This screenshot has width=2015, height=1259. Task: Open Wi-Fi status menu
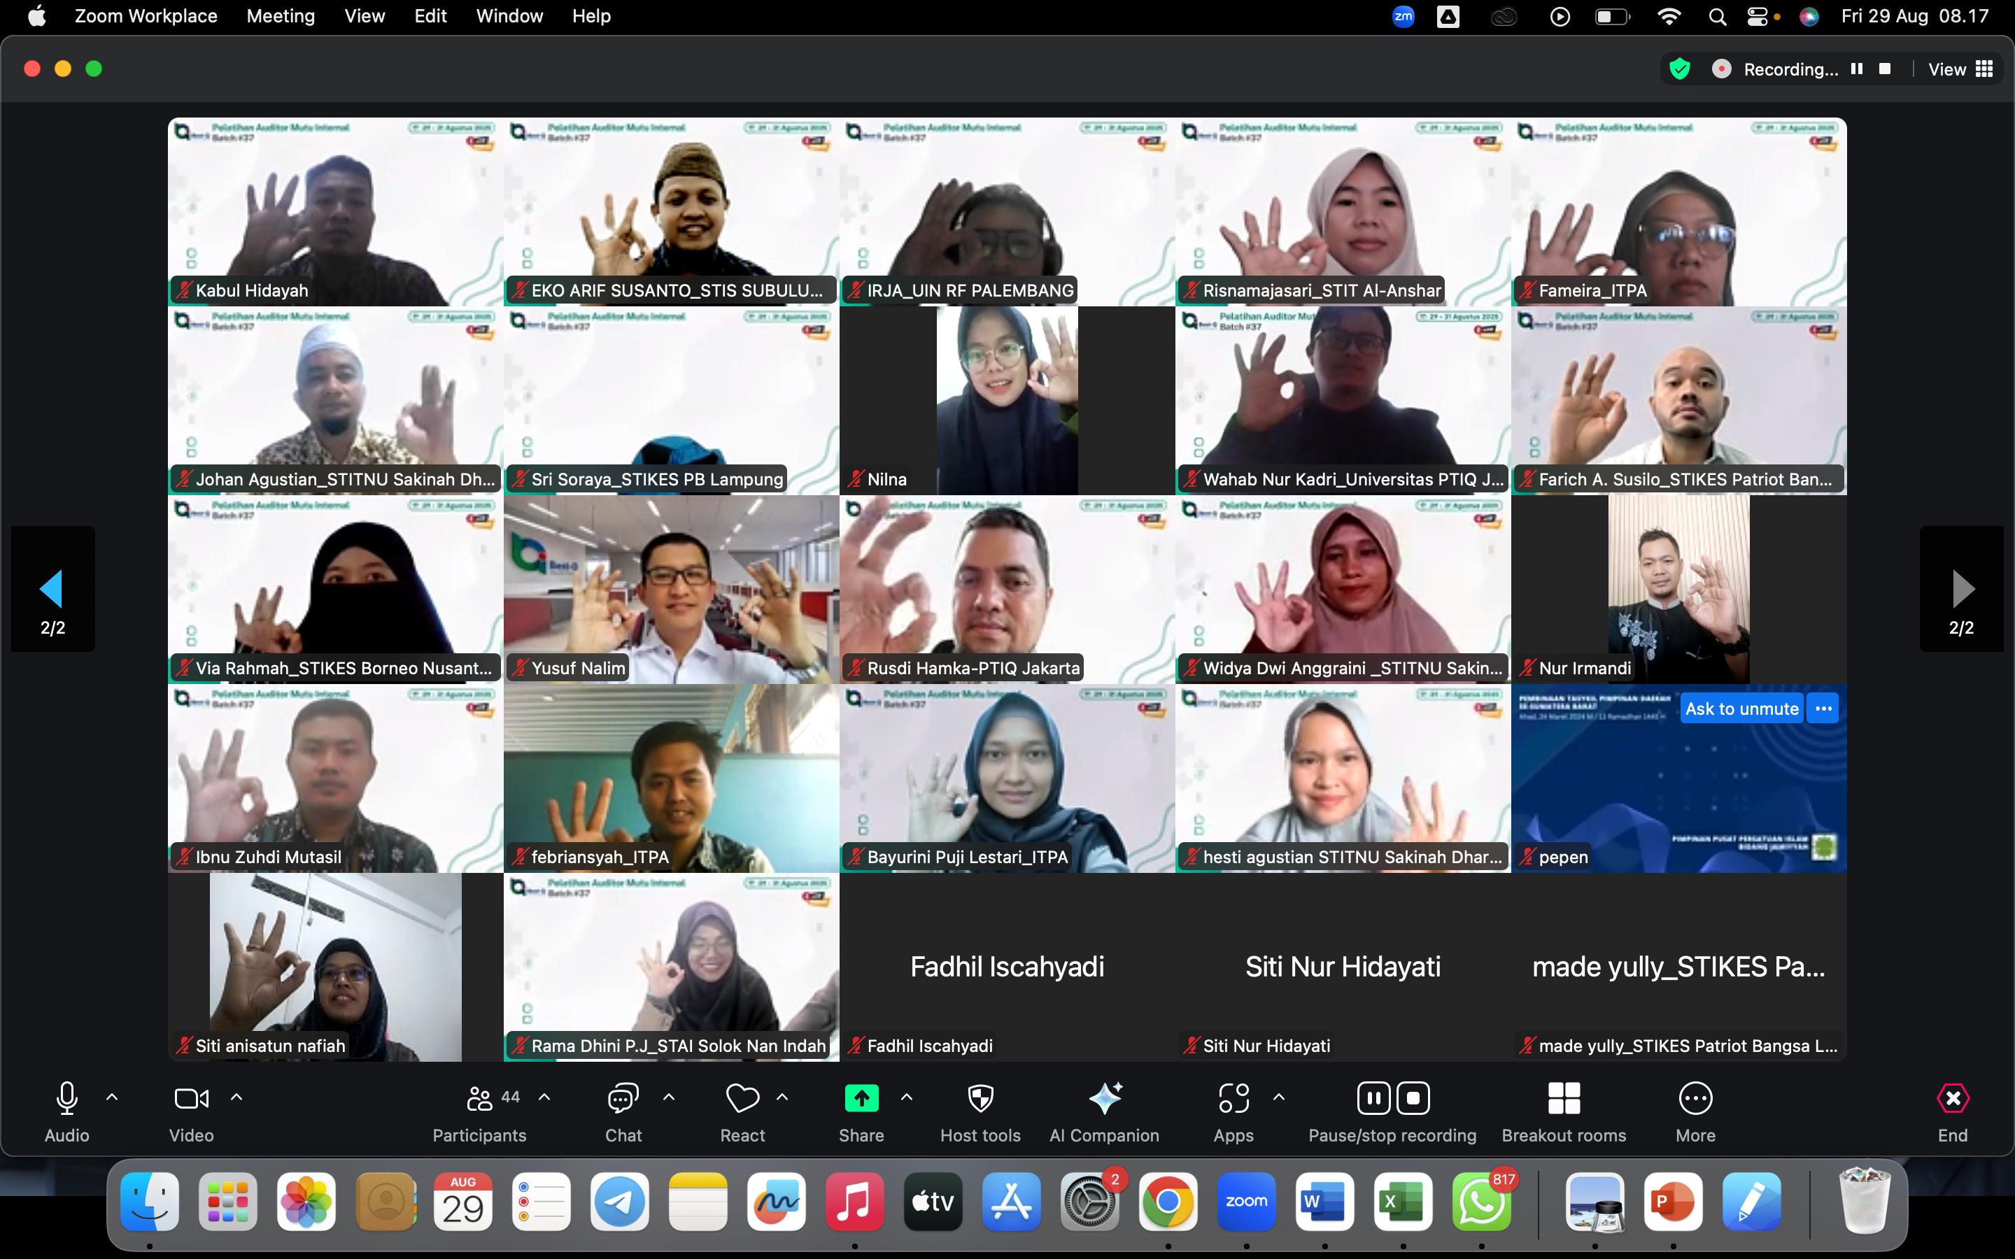point(1669,16)
